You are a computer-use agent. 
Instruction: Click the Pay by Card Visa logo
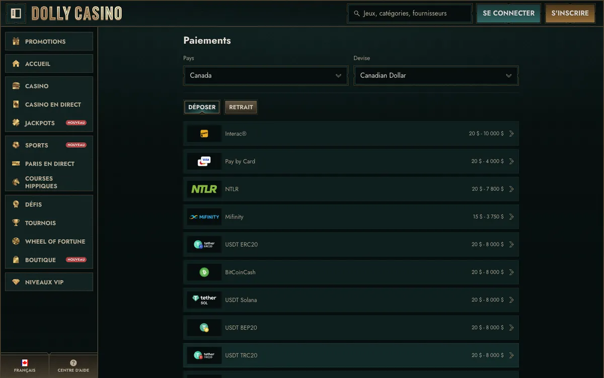(x=204, y=161)
